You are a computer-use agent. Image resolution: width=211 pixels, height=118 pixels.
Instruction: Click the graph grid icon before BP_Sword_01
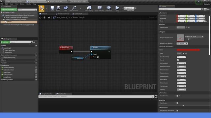[x=54, y=17]
